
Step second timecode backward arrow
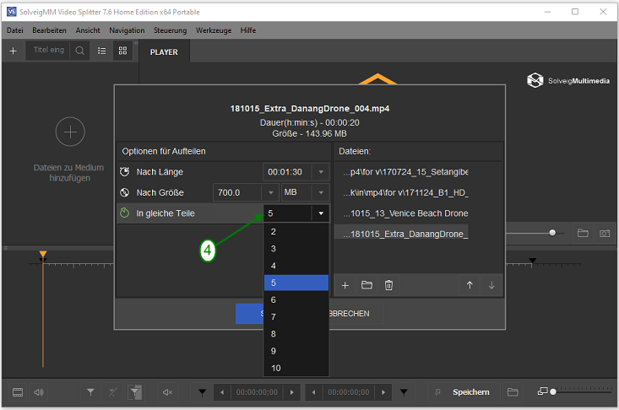click(314, 392)
